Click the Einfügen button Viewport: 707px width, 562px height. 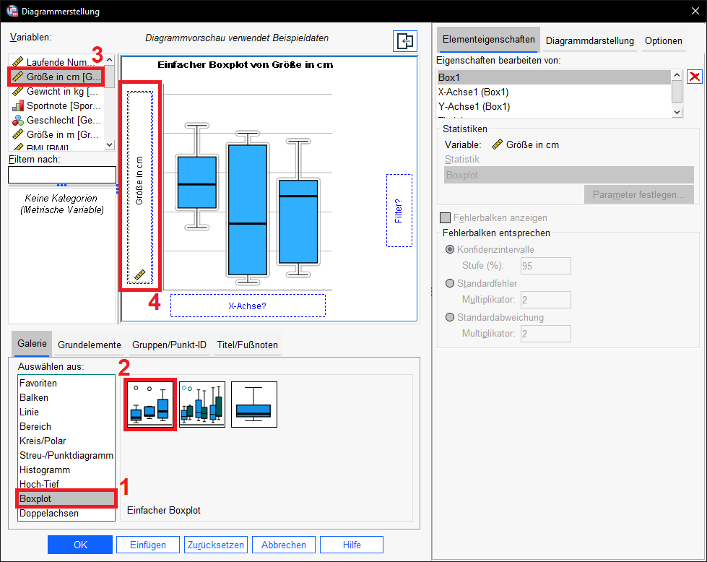point(148,545)
